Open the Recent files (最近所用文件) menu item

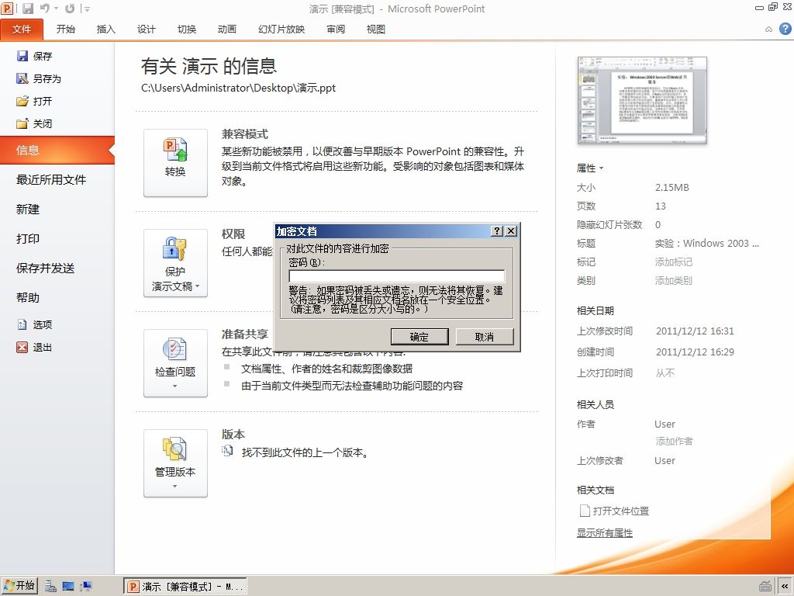point(51,179)
